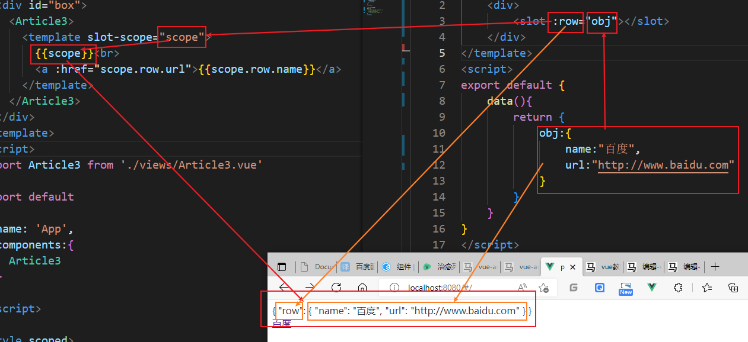View site information for localhost:8080
Screen dimensions: 748x342
(393, 288)
